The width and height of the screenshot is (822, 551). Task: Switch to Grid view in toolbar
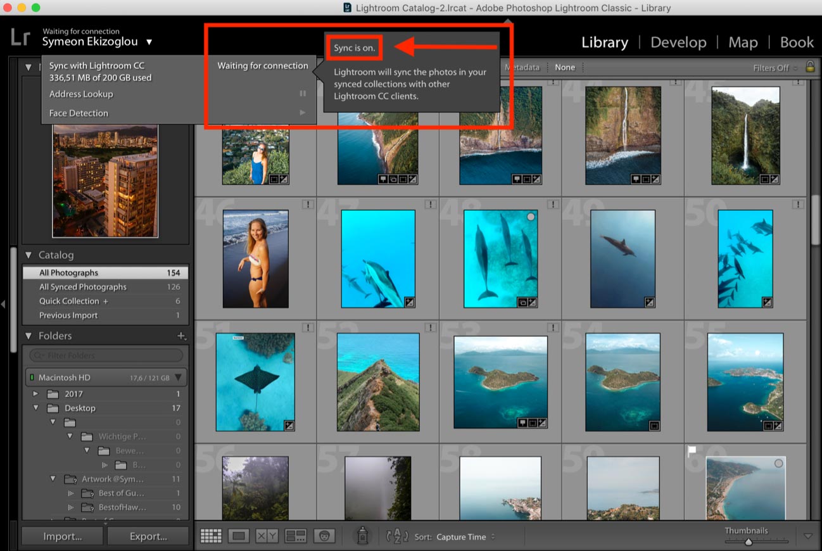(211, 536)
